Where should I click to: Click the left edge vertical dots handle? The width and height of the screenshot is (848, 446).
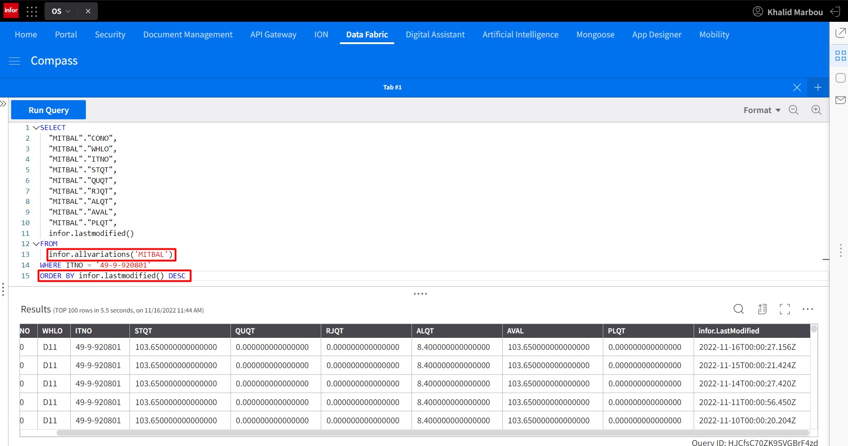[x=3, y=289]
